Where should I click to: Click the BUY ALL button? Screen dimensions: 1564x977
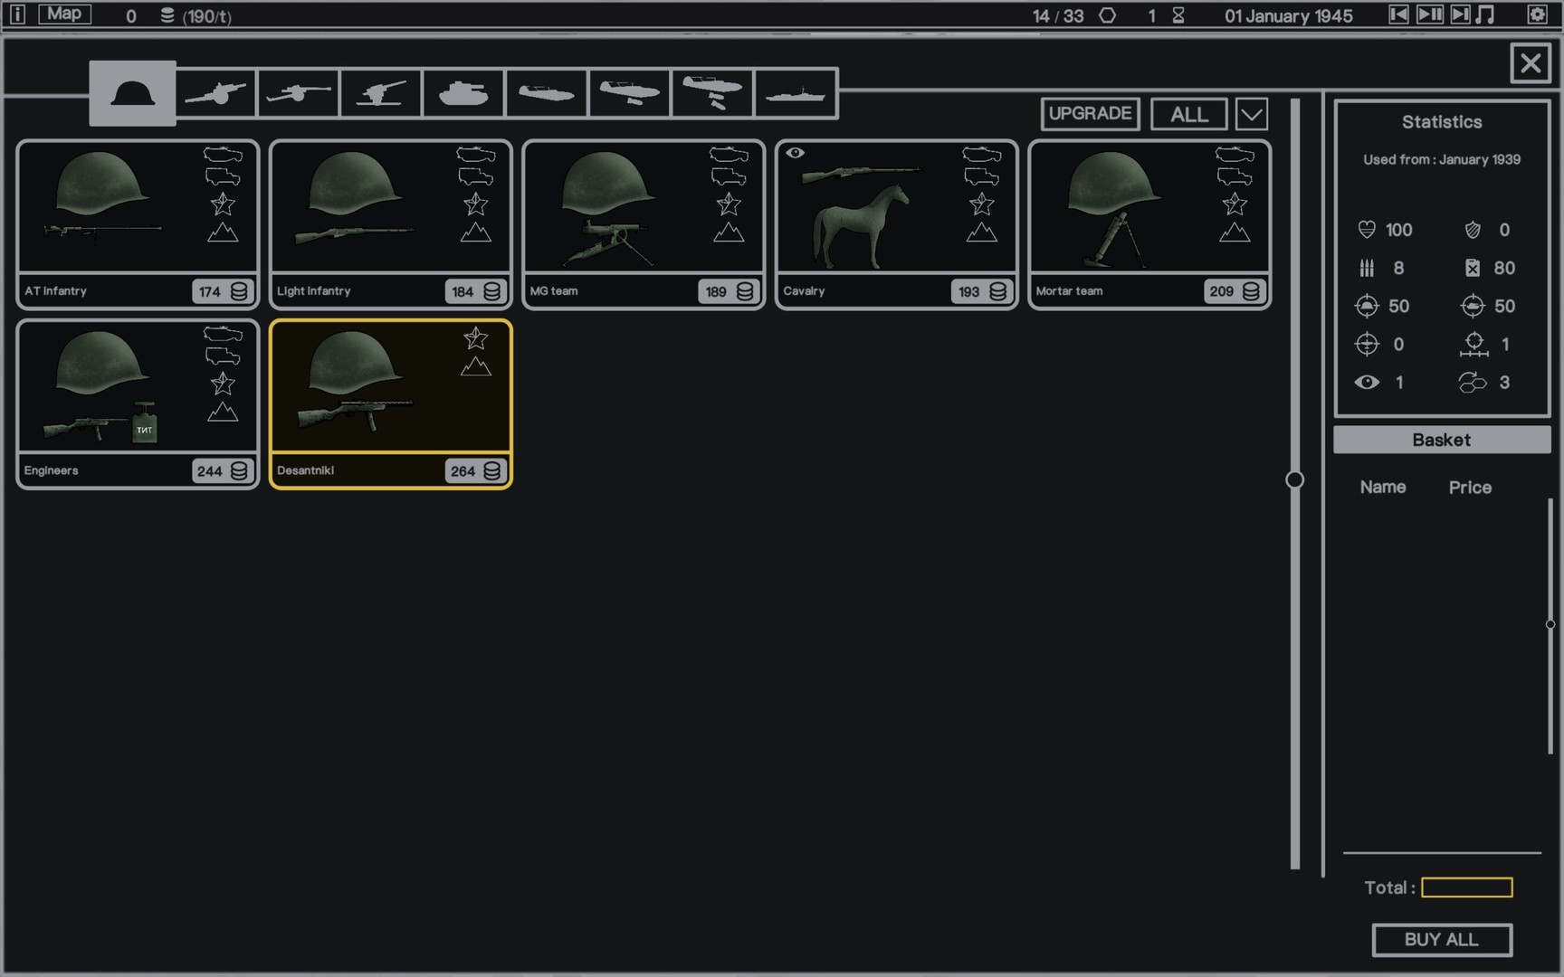click(1441, 940)
